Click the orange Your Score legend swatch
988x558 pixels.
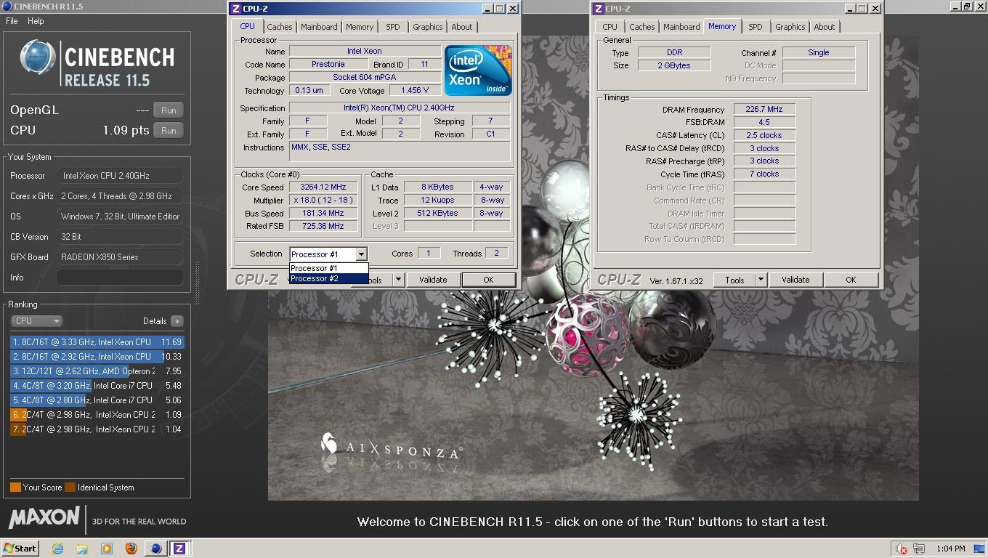click(15, 488)
